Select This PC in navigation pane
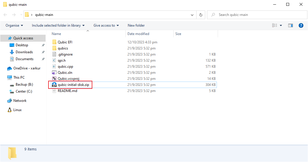Image resolution: width=308 pixels, height=162 pixels. click(19, 78)
